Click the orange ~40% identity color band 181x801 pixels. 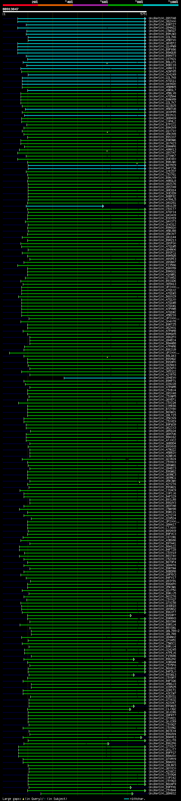click(55, 5)
